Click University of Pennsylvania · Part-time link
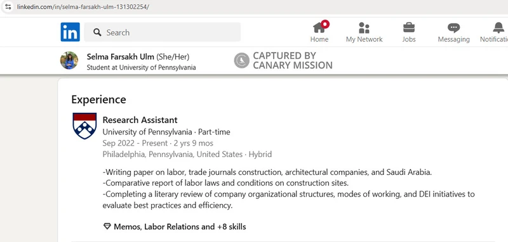Screen dimensions: 508x242 coord(166,132)
